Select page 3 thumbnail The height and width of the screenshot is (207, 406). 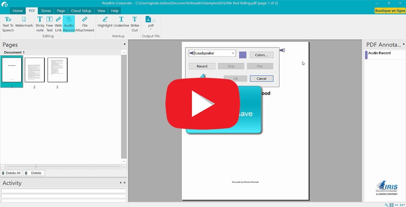pyautogui.click(x=57, y=70)
